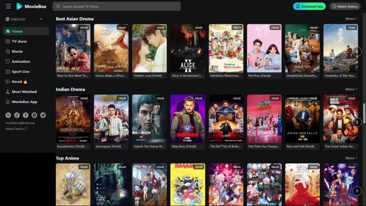The width and height of the screenshot is (366, 206).
Task: Open Jamnapaar [Hindi] poster
Action: coord(111,119)
